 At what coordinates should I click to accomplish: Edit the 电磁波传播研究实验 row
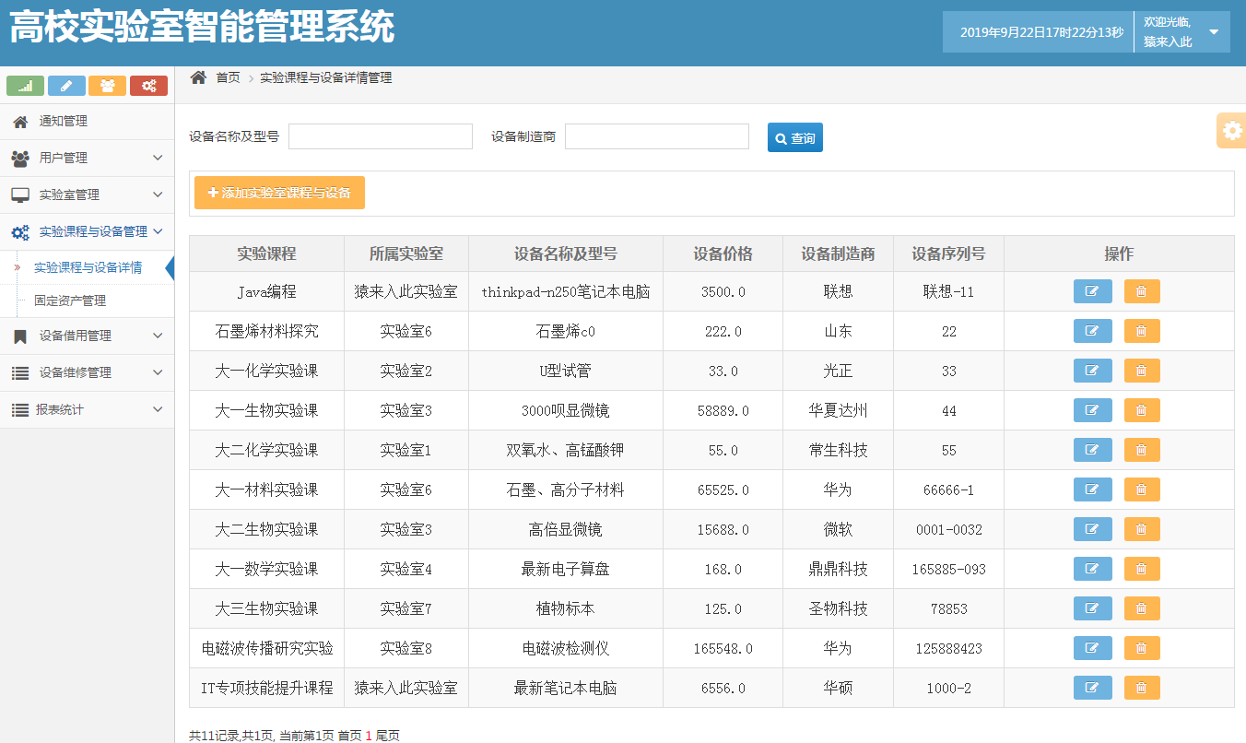click(x=1093, y=648)
